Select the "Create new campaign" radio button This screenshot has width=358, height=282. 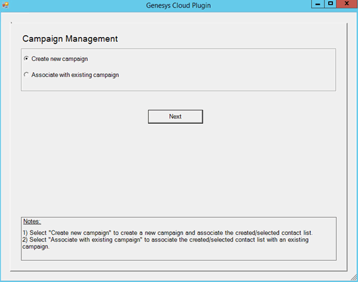[x=26, y=59]
